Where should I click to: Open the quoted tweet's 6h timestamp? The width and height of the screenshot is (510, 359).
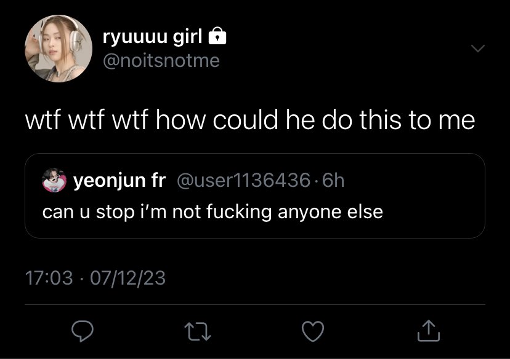coord(333,180)
